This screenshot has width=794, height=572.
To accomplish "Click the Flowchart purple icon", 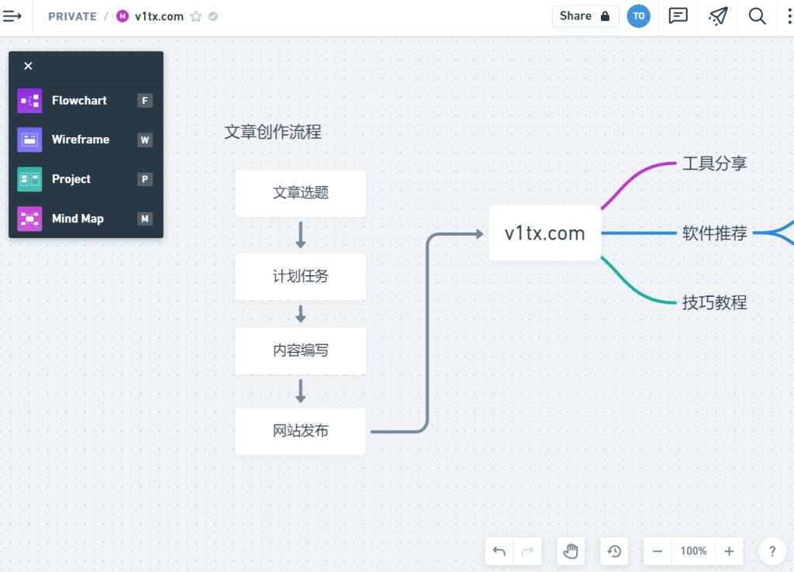I will (x=29, y=100).
